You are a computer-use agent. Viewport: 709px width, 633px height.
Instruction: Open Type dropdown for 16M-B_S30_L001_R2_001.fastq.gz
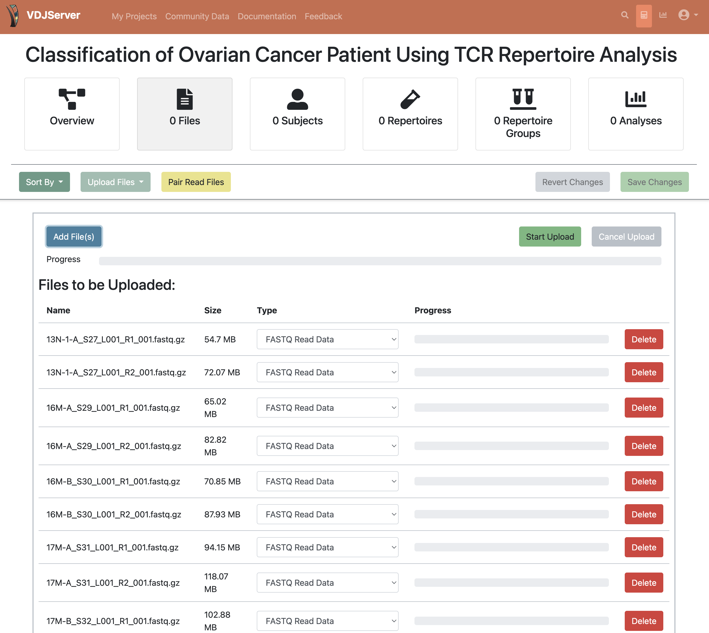[328, 514]
